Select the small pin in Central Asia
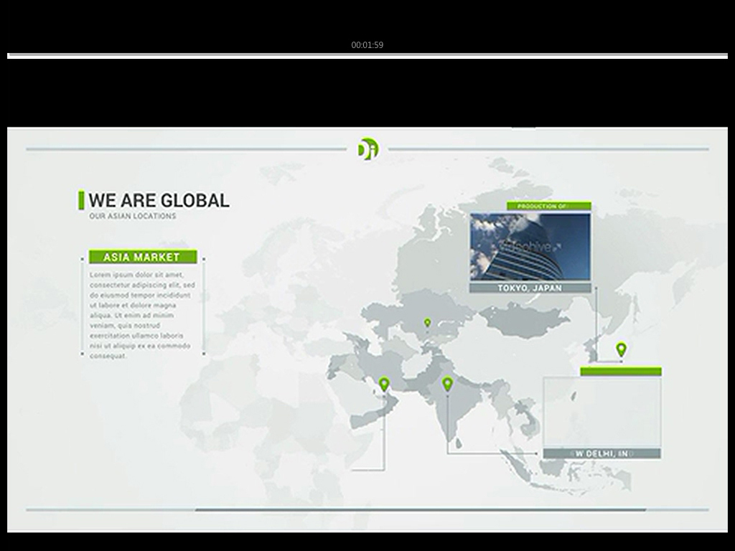The image size is (735, 551). (x=427, y=323)
